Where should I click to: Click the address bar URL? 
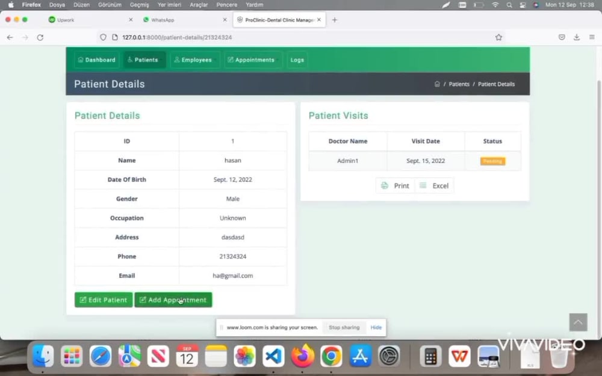tap(177, 37)
